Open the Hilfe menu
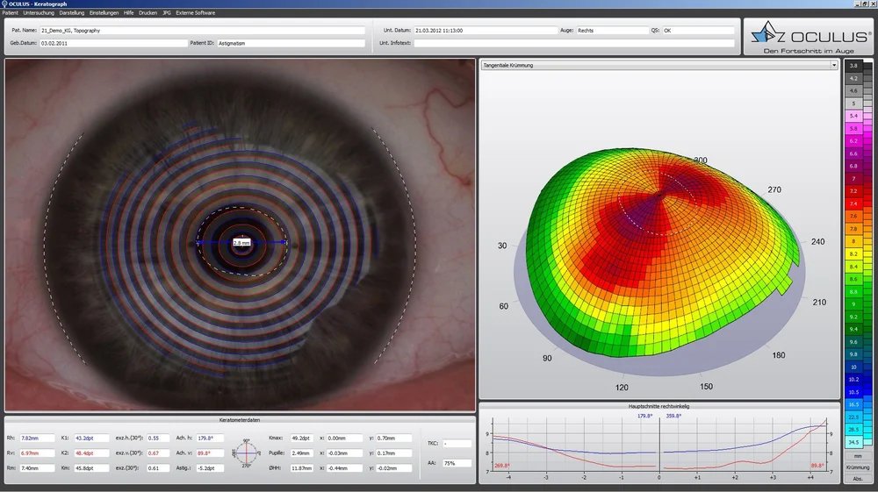This screenshot has height=492, width=878. click(129, 12)
